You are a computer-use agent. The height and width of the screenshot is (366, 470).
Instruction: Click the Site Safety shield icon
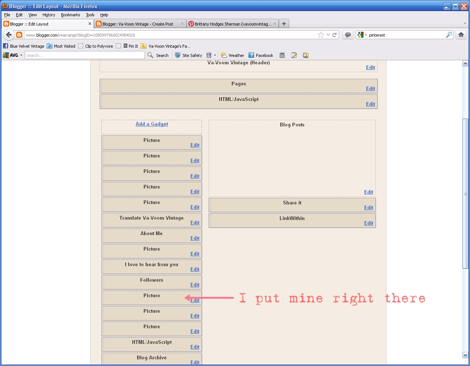[x=178, y=55]
